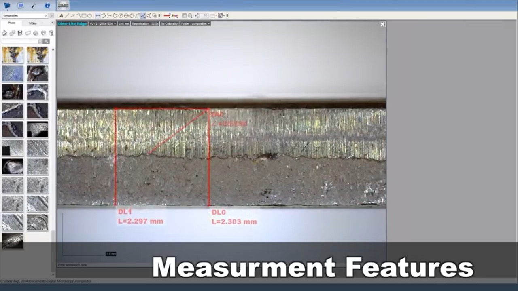Select the straight line drawing tool
Image resolution: width=518 pixels, height=291 pixels.
(67, 16)
